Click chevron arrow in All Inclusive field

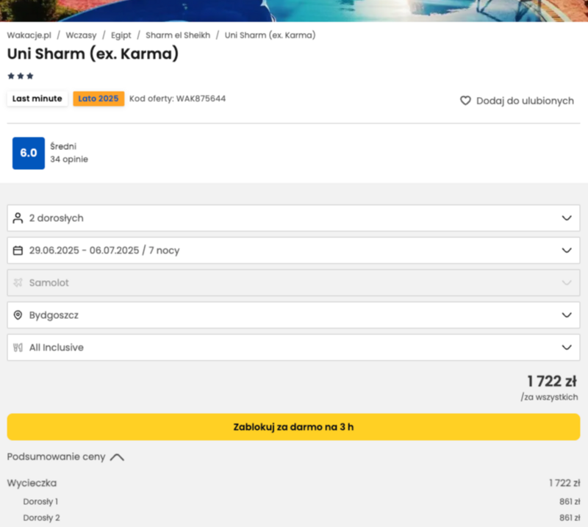[567, 348]
